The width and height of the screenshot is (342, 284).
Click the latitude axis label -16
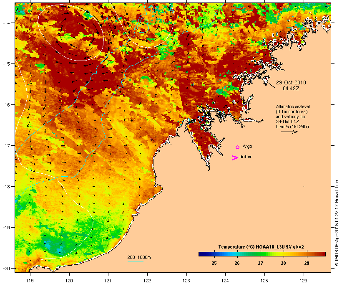click(6, 105)
